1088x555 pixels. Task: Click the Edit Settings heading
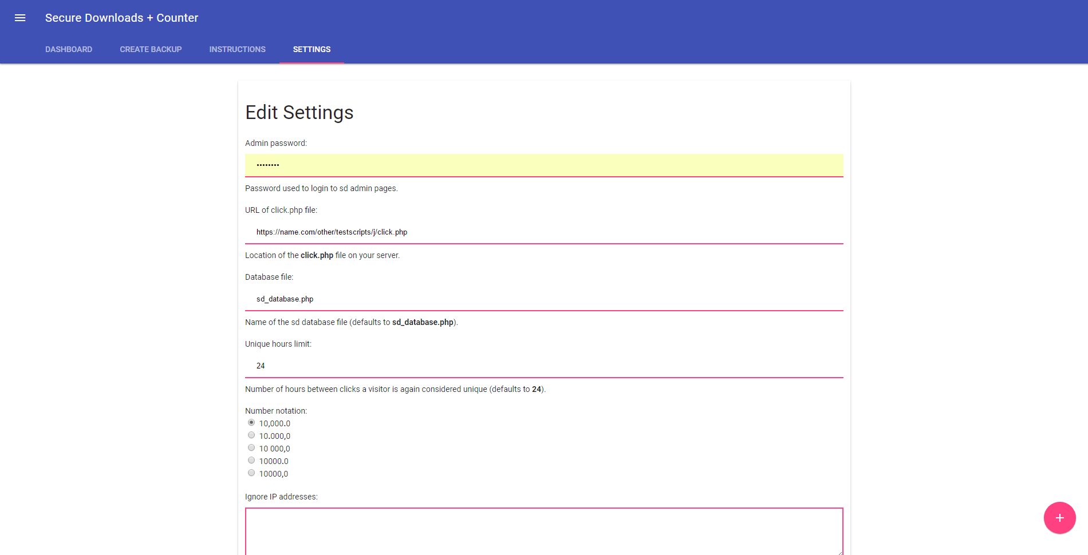pyautogui.click(x=299, y=113)
